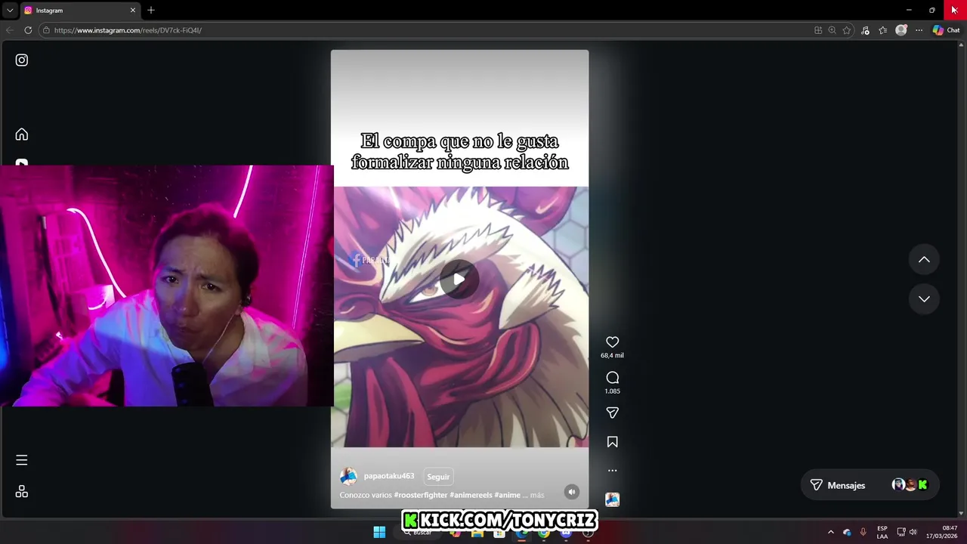Open the zoom magnifier in address bar
The width and height of the screenshot is (967, 544).
click(x=832, y=30)
